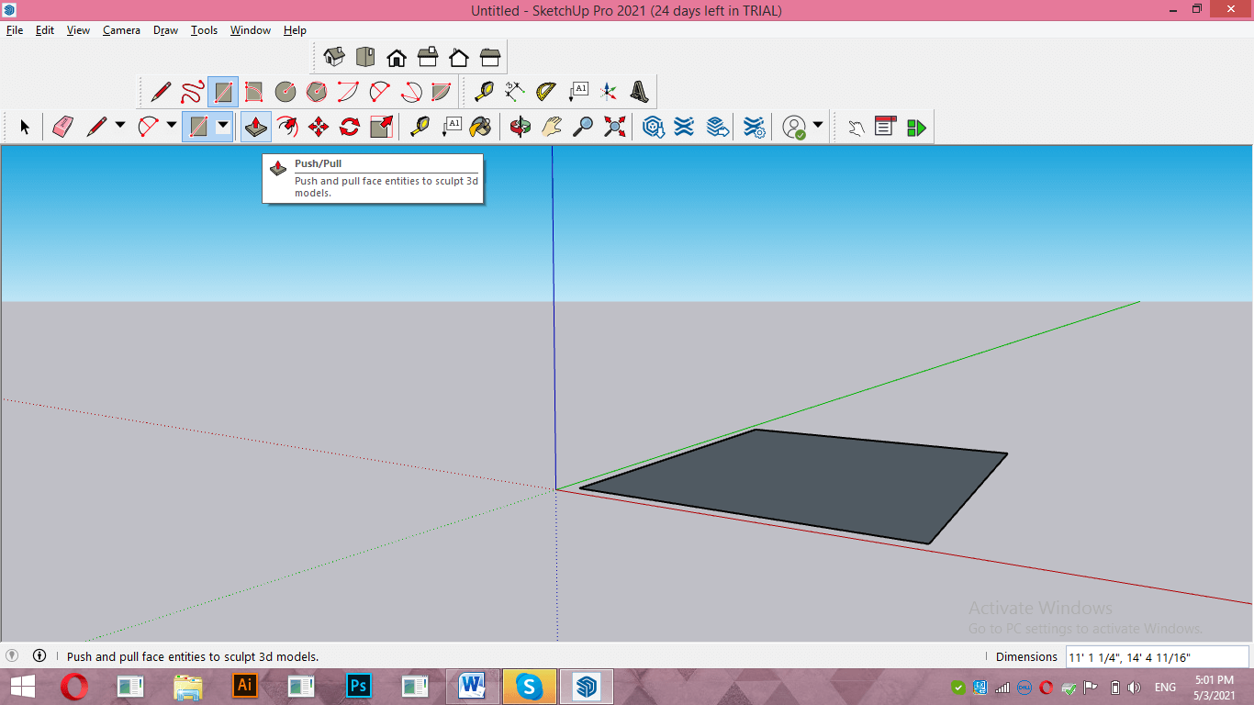1254x705 pixels.
Task: Switch to the Left view icon
Action: click(x=490, y=58)
